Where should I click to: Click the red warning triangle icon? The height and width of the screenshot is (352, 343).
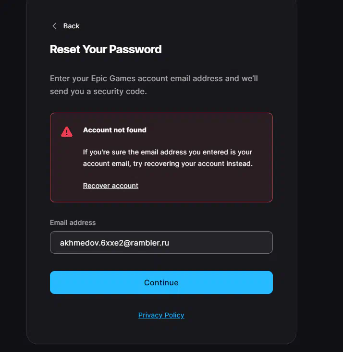coord(67,131)
